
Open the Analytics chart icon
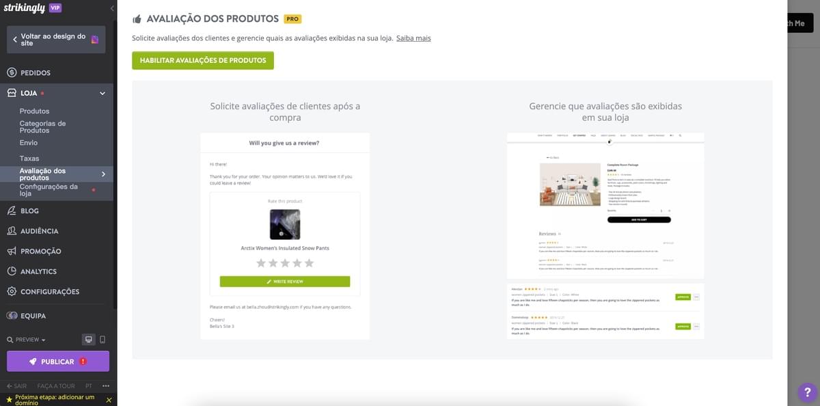pos(12,271)
